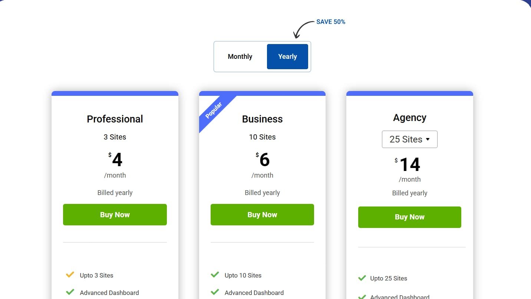
Task: Click checkmark icon beside Upto 3 Sites
Action: 70,275
